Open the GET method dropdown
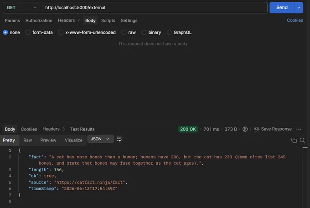 click(21, 7)
